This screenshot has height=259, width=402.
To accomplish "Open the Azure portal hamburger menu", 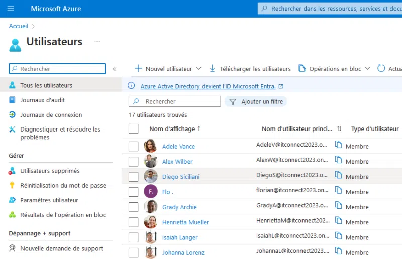I will point(11,9).
